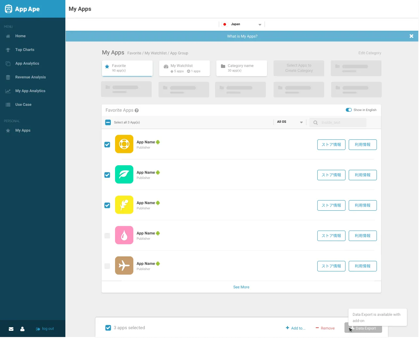Click the Edit Category link
419x338 pixels.
pyautogui.click(x=370, y=53)
